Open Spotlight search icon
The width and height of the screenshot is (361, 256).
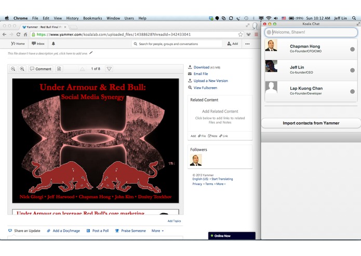click(x=354, y=18)
